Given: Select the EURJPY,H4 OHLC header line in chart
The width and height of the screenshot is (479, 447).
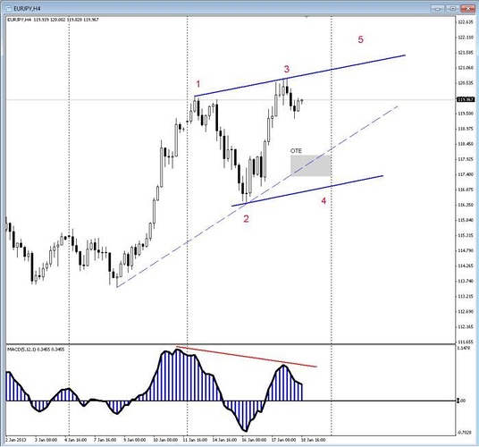Looking at the screenshot, I should [x=53, y=20].
